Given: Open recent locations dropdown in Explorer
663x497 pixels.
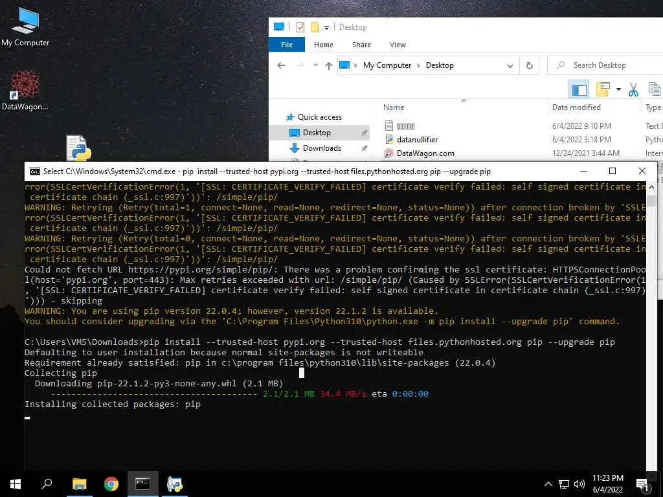Looking at the screenshot, I should pyautogui.click(x=315, y=65).
